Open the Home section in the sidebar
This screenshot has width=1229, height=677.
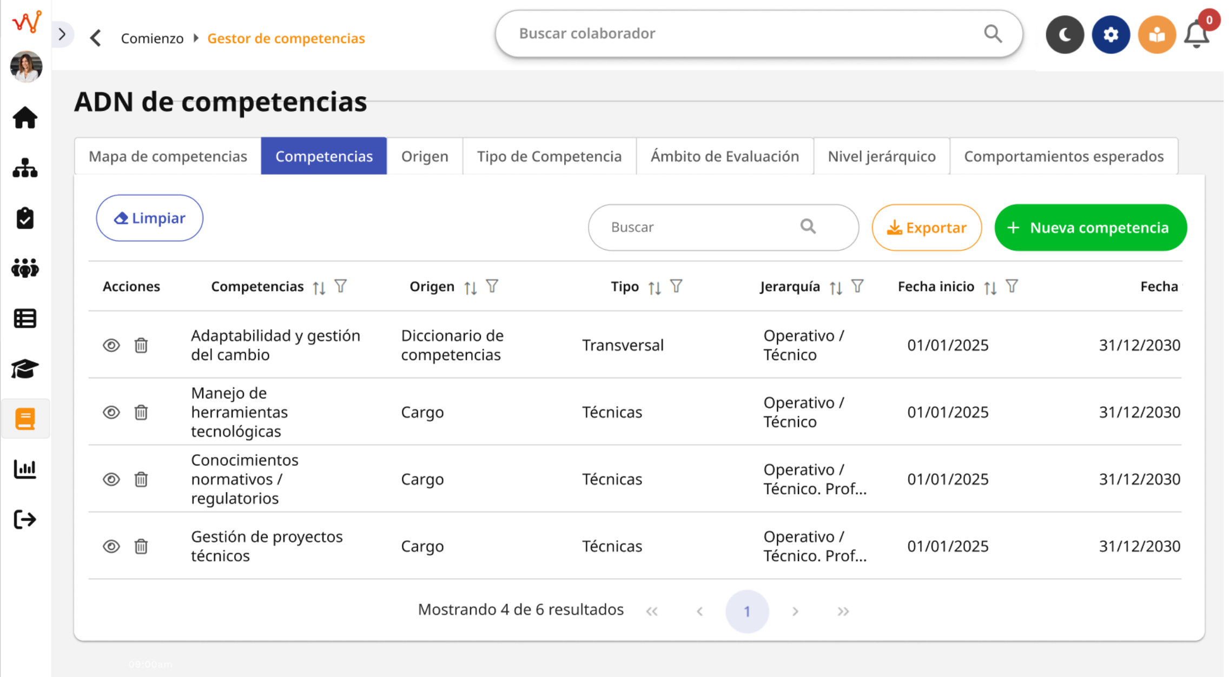click(x=25, y=117)
